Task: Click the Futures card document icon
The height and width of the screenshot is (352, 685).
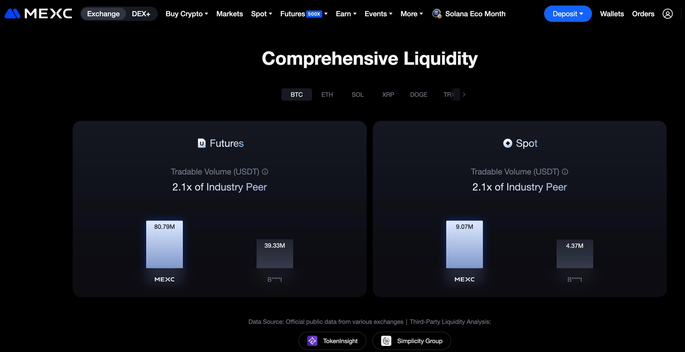Action: pyautogui.click(x=202, y=143)
